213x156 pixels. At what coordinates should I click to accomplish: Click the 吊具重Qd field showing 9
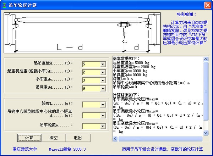91,88
